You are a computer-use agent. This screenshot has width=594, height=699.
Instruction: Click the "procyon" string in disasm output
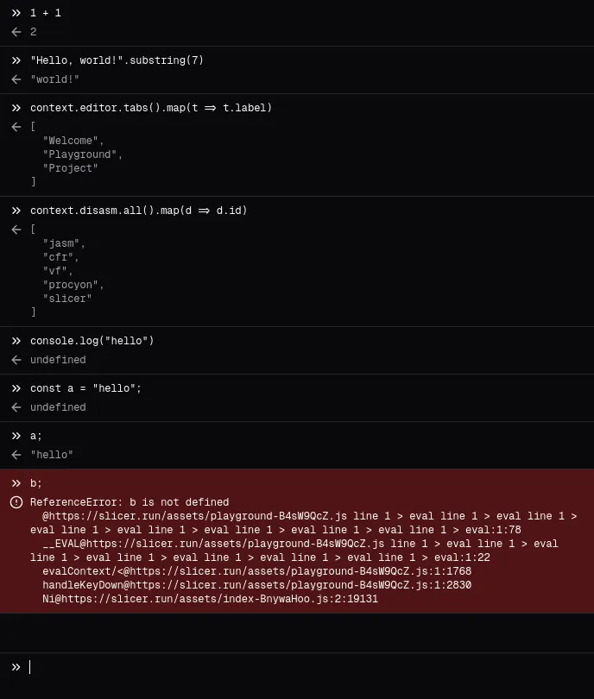click(x=73, y=285)
